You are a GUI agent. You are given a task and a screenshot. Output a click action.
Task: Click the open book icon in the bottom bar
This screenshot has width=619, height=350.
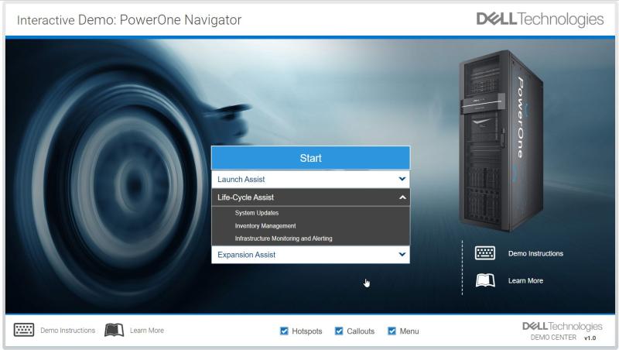pos(114,330)
